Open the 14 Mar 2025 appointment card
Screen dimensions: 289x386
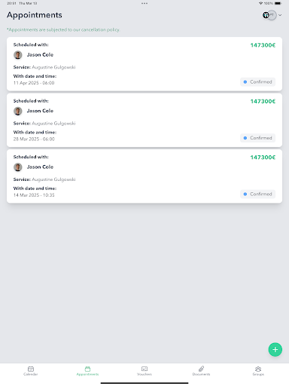144,176
